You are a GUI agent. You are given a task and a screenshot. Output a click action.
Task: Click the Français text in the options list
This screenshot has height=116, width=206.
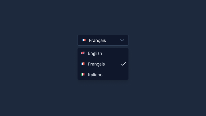96,64
